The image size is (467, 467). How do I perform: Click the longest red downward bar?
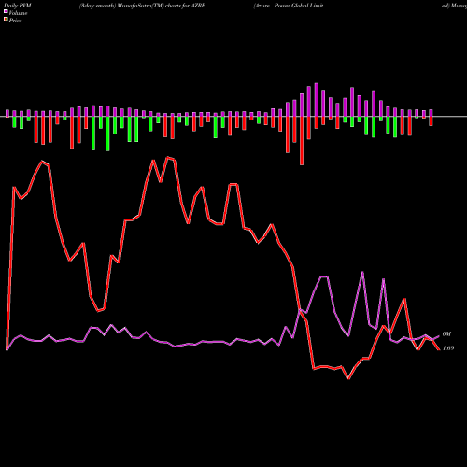pyautogui.click(x=302, y=141)
